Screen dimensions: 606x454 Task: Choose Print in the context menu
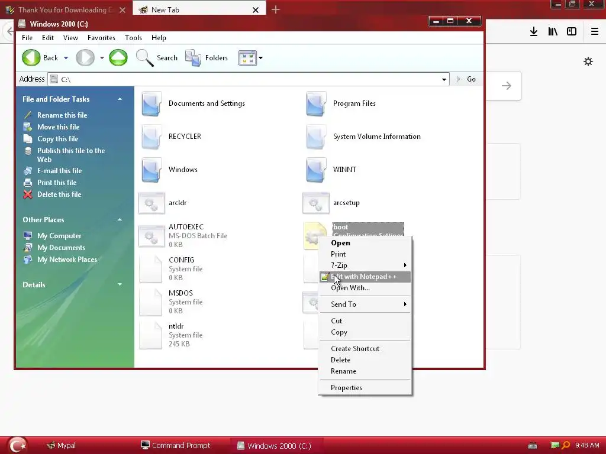[x=365, y=254]
